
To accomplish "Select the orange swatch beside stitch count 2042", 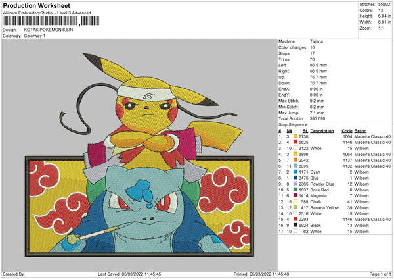I will click(295, 160).
